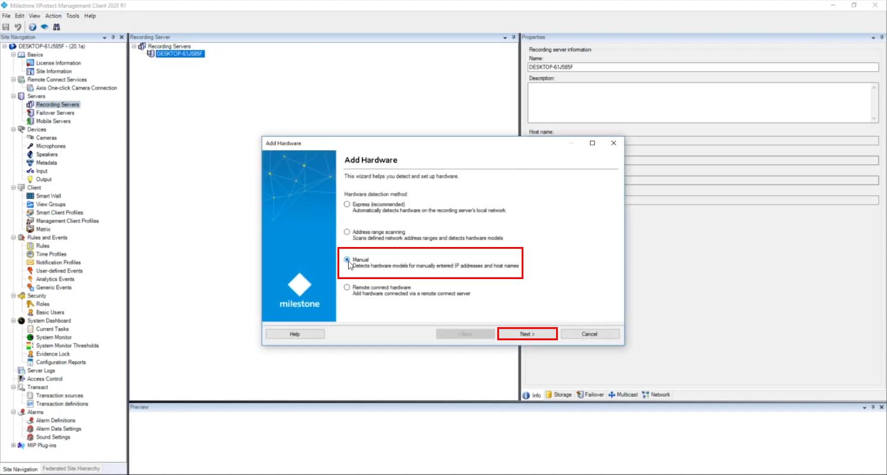Cancel the Add Hardware wizard

[589, 333]
